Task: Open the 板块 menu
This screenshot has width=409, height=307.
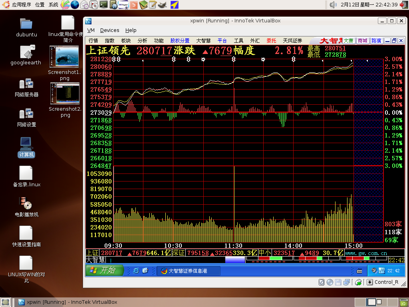Action: tap(126, 40)
